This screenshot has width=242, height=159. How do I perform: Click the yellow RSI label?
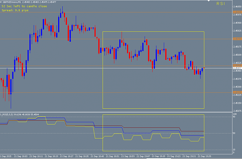[221, 4]
